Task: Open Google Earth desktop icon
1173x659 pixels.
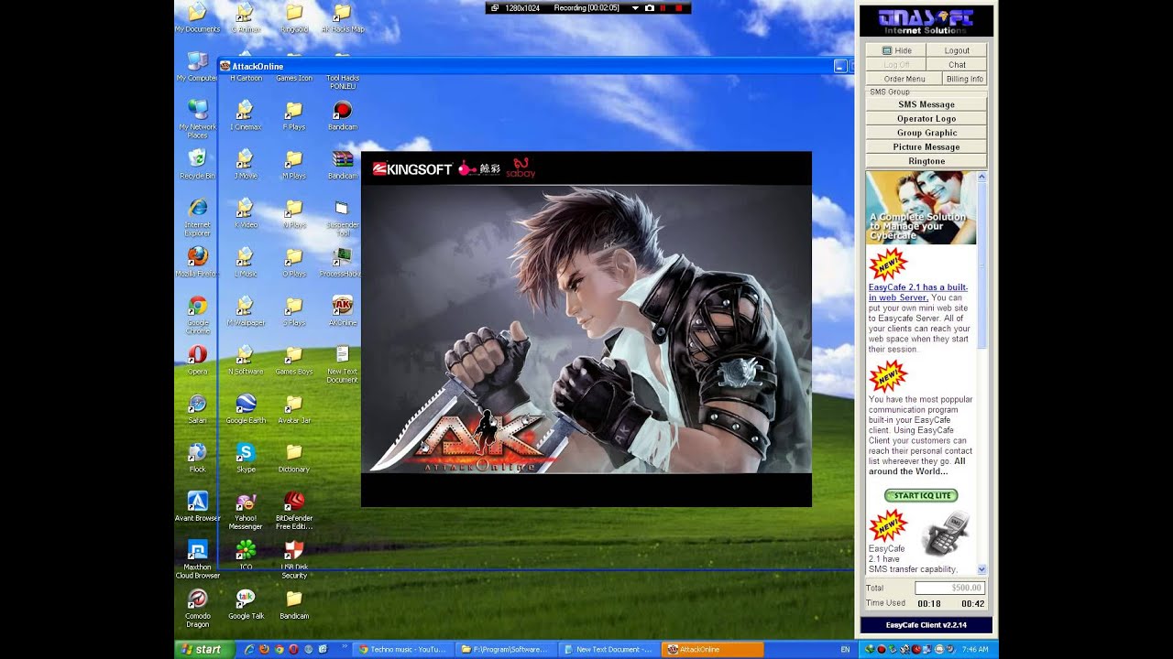Action: click(246, 409)
